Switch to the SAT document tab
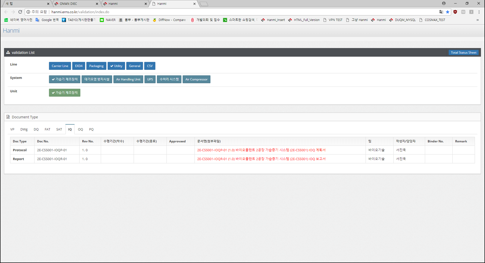485x263 pixels. (59, 129)
